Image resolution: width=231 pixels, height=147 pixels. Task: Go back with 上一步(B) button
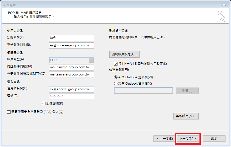[x=165, y=139]
